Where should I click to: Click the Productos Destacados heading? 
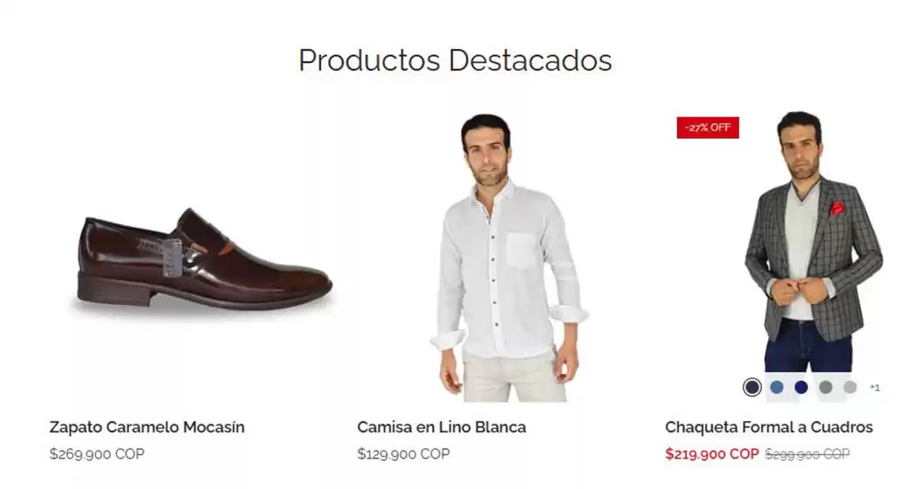(x=456, y=59)
